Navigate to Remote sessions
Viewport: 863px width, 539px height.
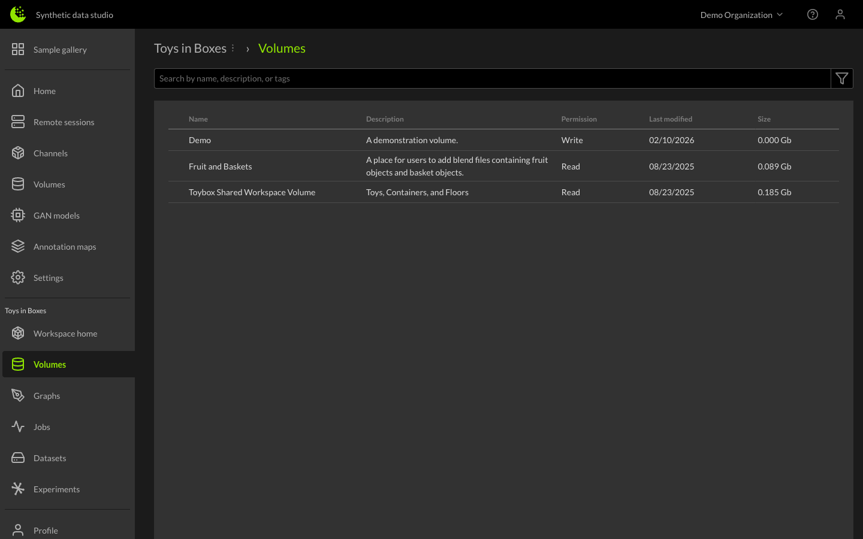(x=64, y=122)
